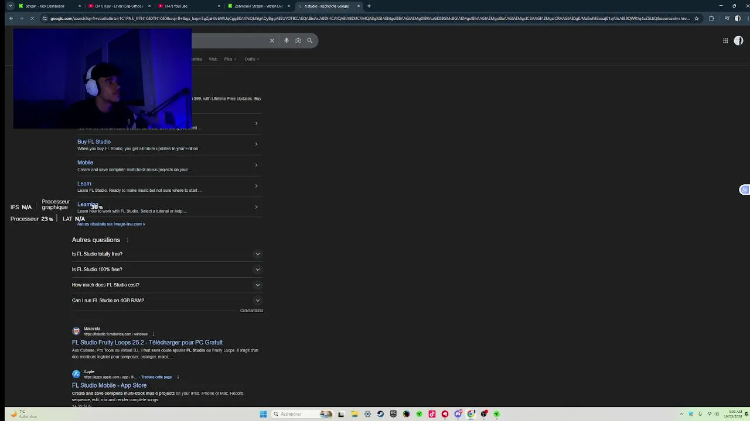Open the Buy FL Studio sitelink
750x421 pixels.
point(94,142)
